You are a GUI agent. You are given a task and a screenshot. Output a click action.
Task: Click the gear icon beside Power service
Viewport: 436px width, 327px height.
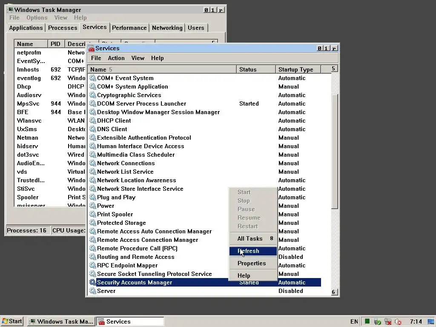point(92,206)
